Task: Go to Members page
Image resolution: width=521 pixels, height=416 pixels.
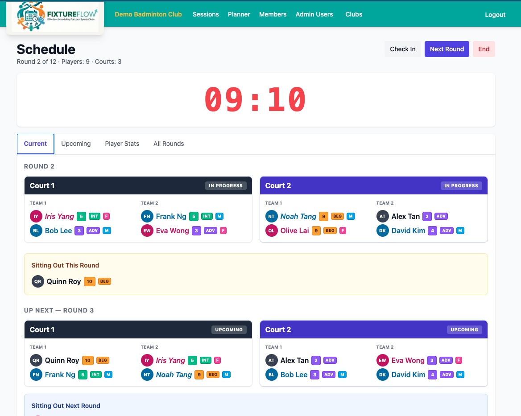Action: pos(273,14)
